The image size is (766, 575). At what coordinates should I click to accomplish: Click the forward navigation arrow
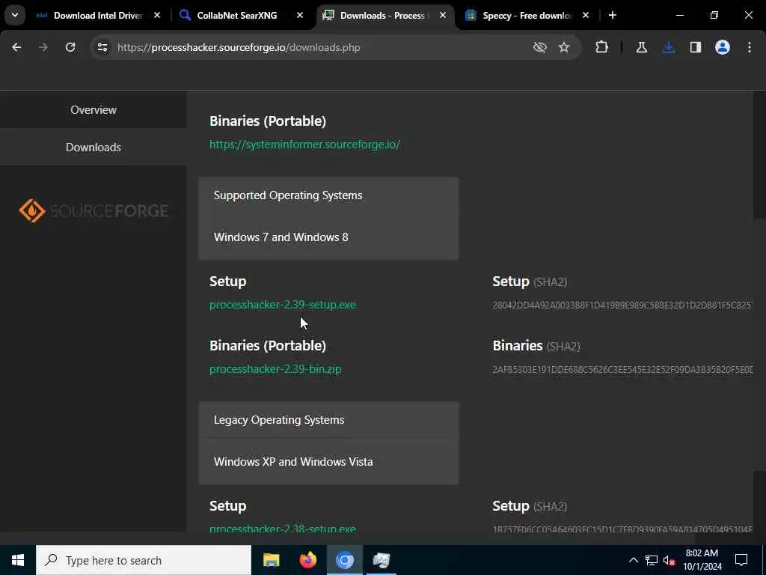[x=43, y=47]
